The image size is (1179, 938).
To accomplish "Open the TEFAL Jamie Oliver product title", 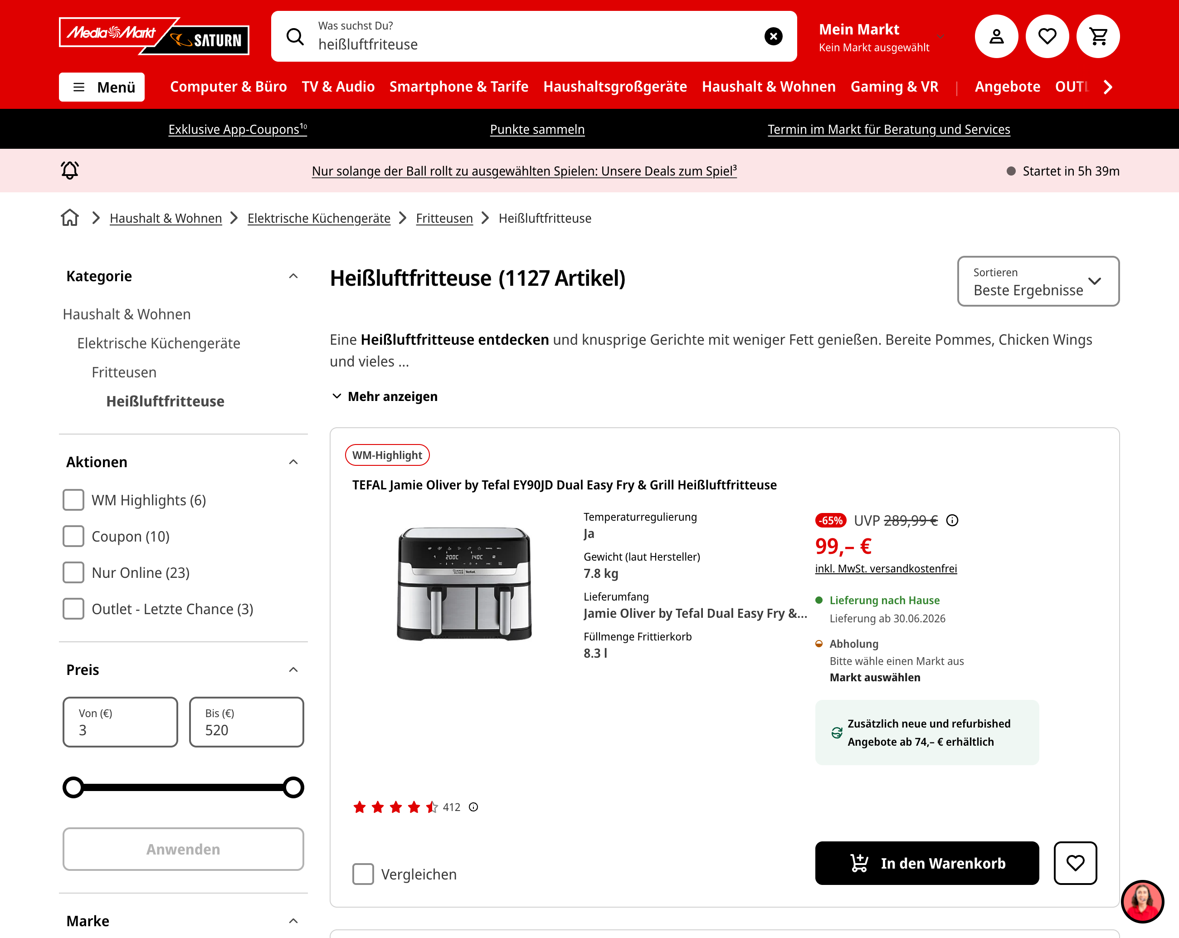I will pyautogui.click(x=565, y=485).
